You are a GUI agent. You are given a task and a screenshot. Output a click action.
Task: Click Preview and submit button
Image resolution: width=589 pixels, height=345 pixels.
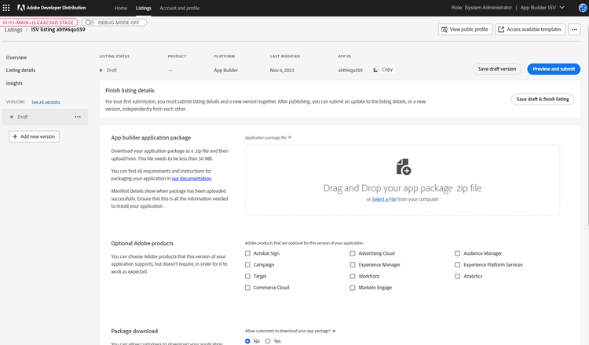[554, 69]
